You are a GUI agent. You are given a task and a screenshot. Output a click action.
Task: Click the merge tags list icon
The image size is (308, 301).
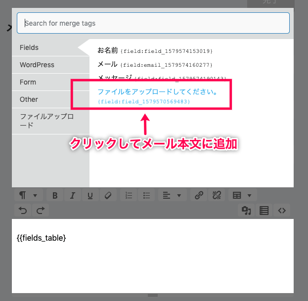[x=264, y=211]
